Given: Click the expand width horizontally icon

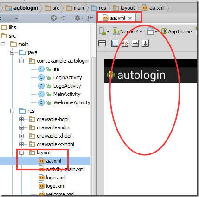Looking at the screenshot, I should (x=135, y=44).
